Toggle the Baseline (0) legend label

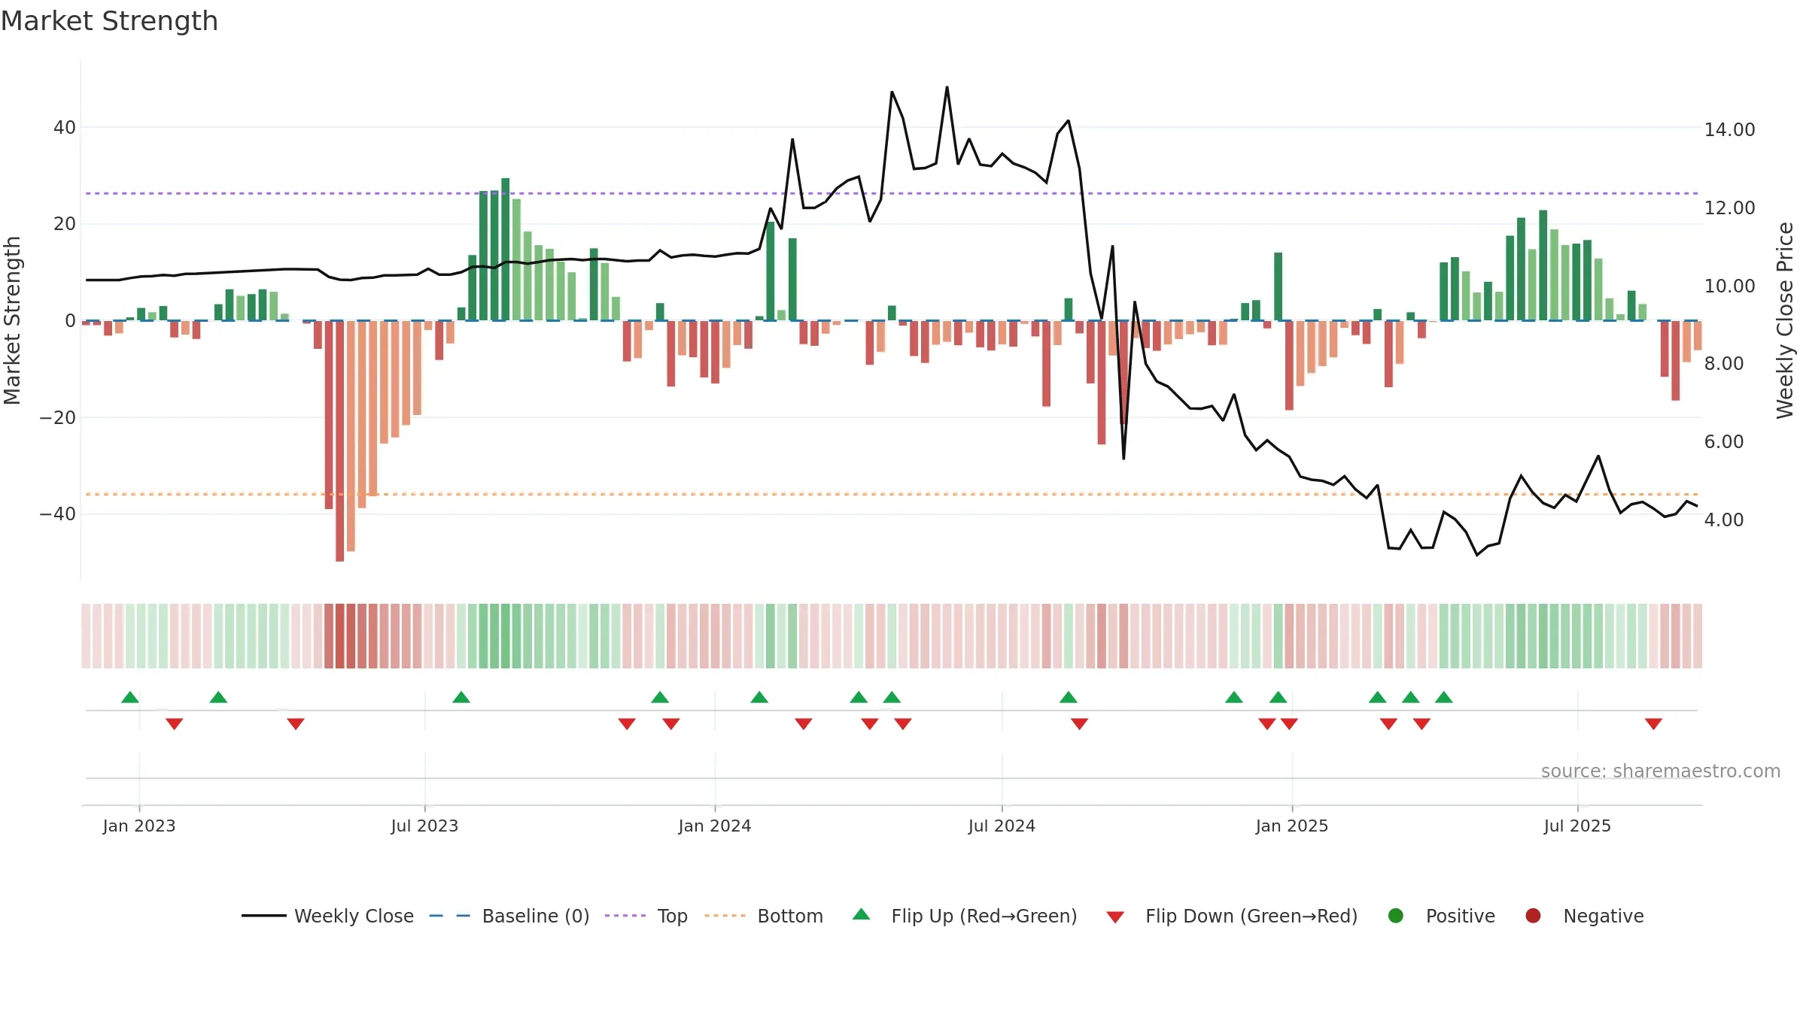pyautogui.click(x=536, y=916)
